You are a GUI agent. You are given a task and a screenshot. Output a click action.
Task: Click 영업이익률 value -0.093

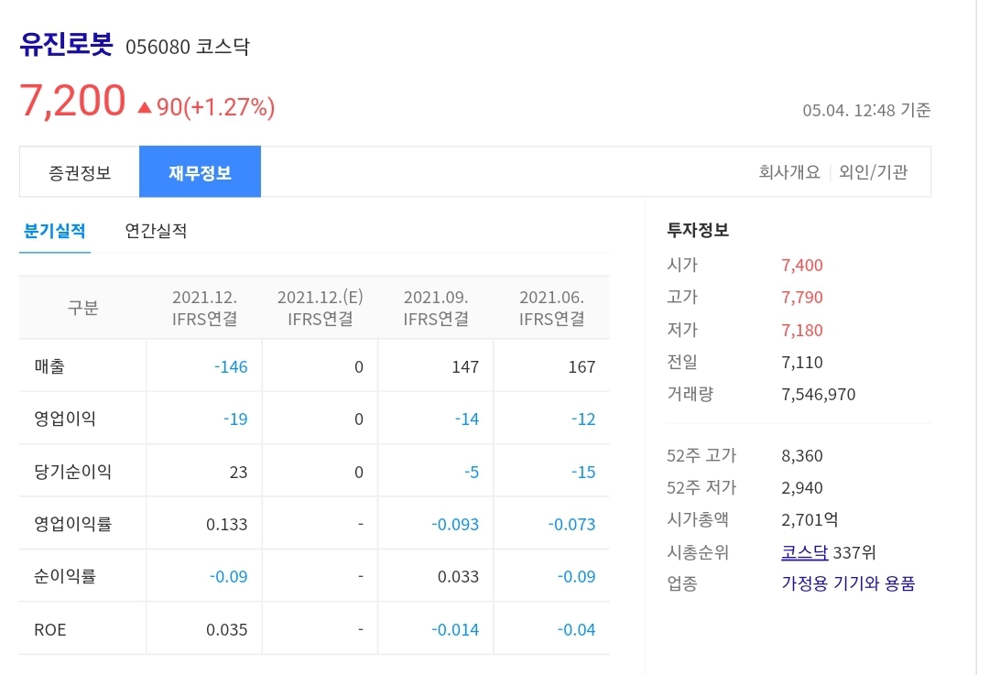pyautogui.click(x=455, y=525)
